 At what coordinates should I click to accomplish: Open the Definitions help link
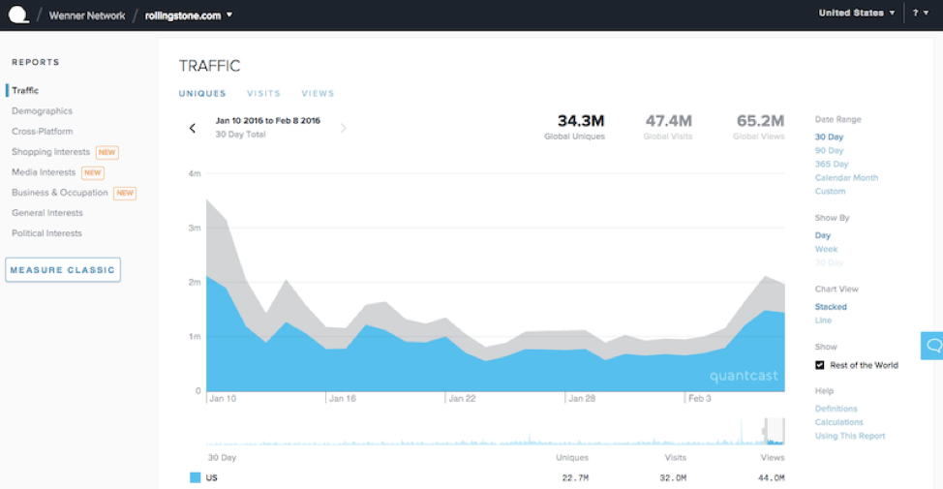tap(836, 409)
